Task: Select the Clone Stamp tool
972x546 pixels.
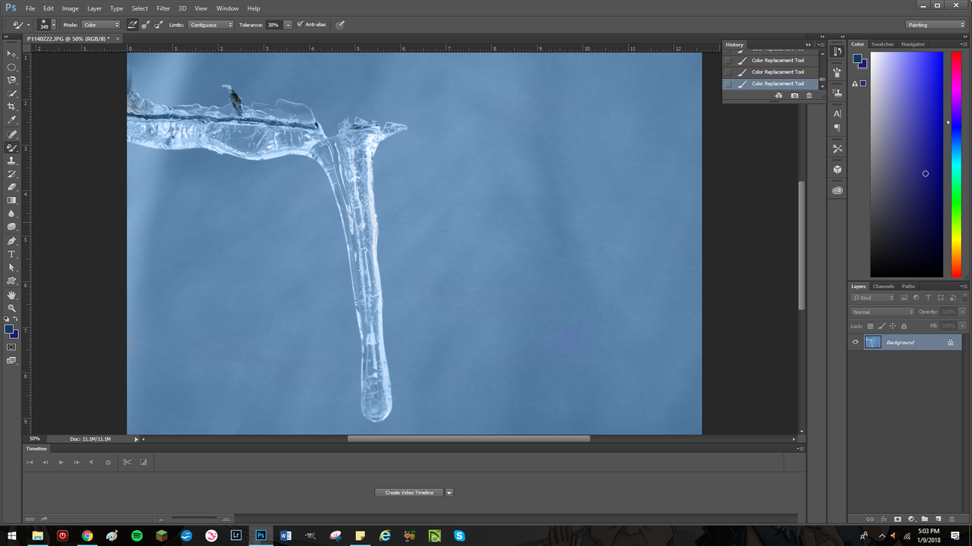Action: point(11,161)
